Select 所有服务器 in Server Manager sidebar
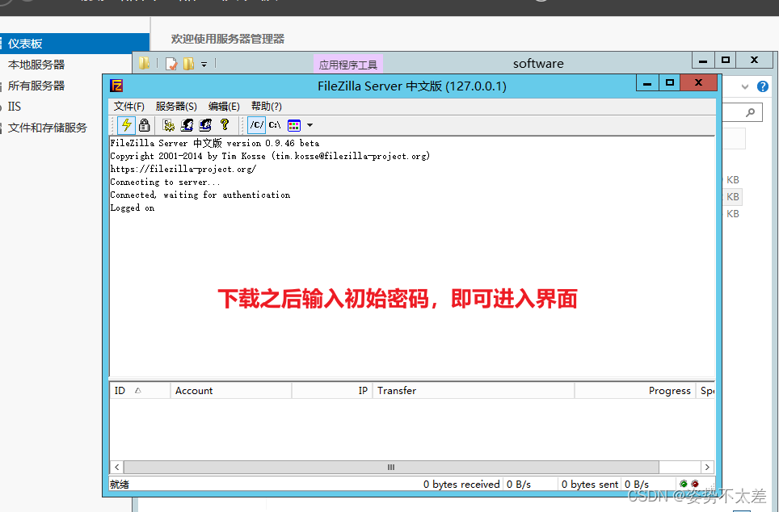Viewport: 779px width, 512px height. pos(36,86)
